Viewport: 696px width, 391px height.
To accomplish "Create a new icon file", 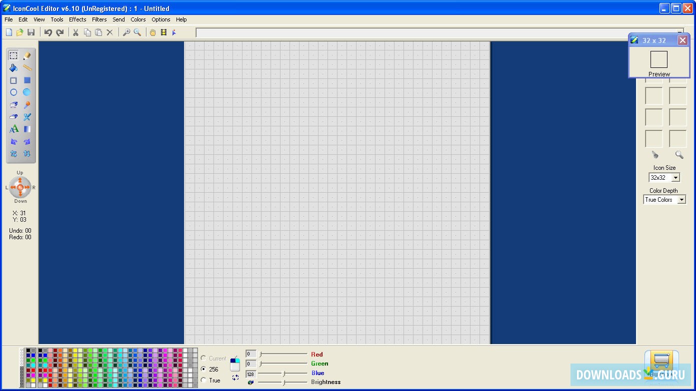I will pyautogui.click(x=8, y=32).
